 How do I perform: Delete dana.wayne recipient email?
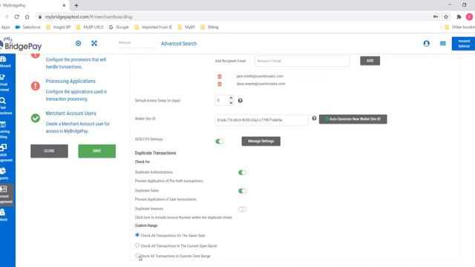click(x=220, y=84)
